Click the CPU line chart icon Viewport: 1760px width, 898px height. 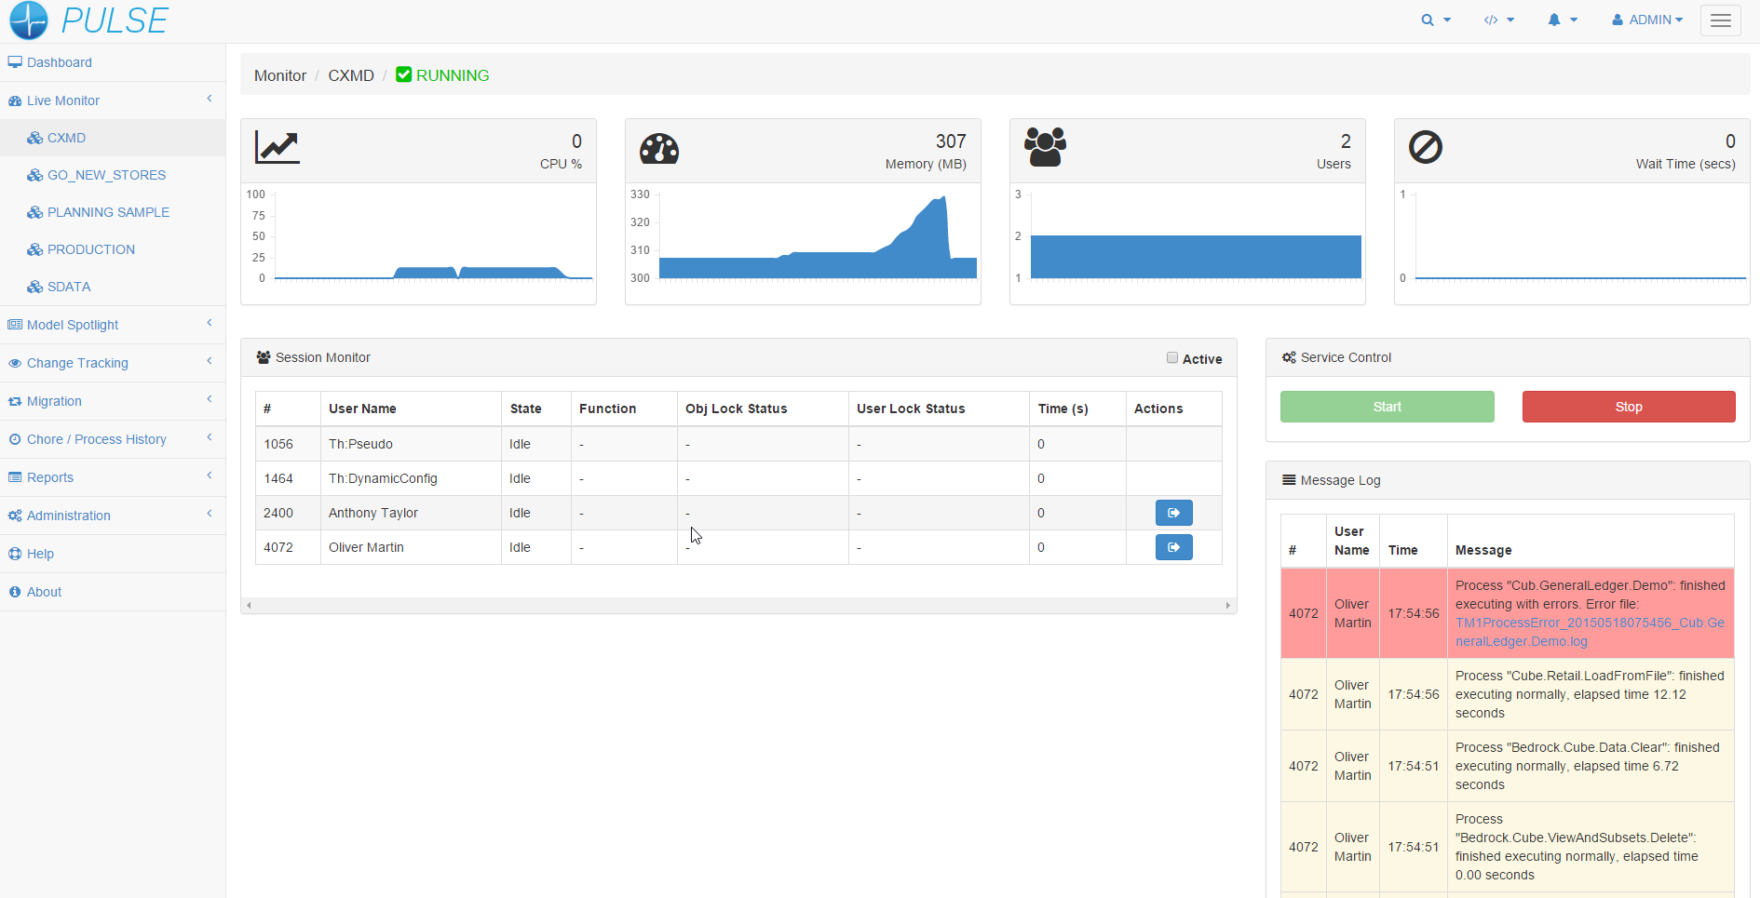pos(278,147)
